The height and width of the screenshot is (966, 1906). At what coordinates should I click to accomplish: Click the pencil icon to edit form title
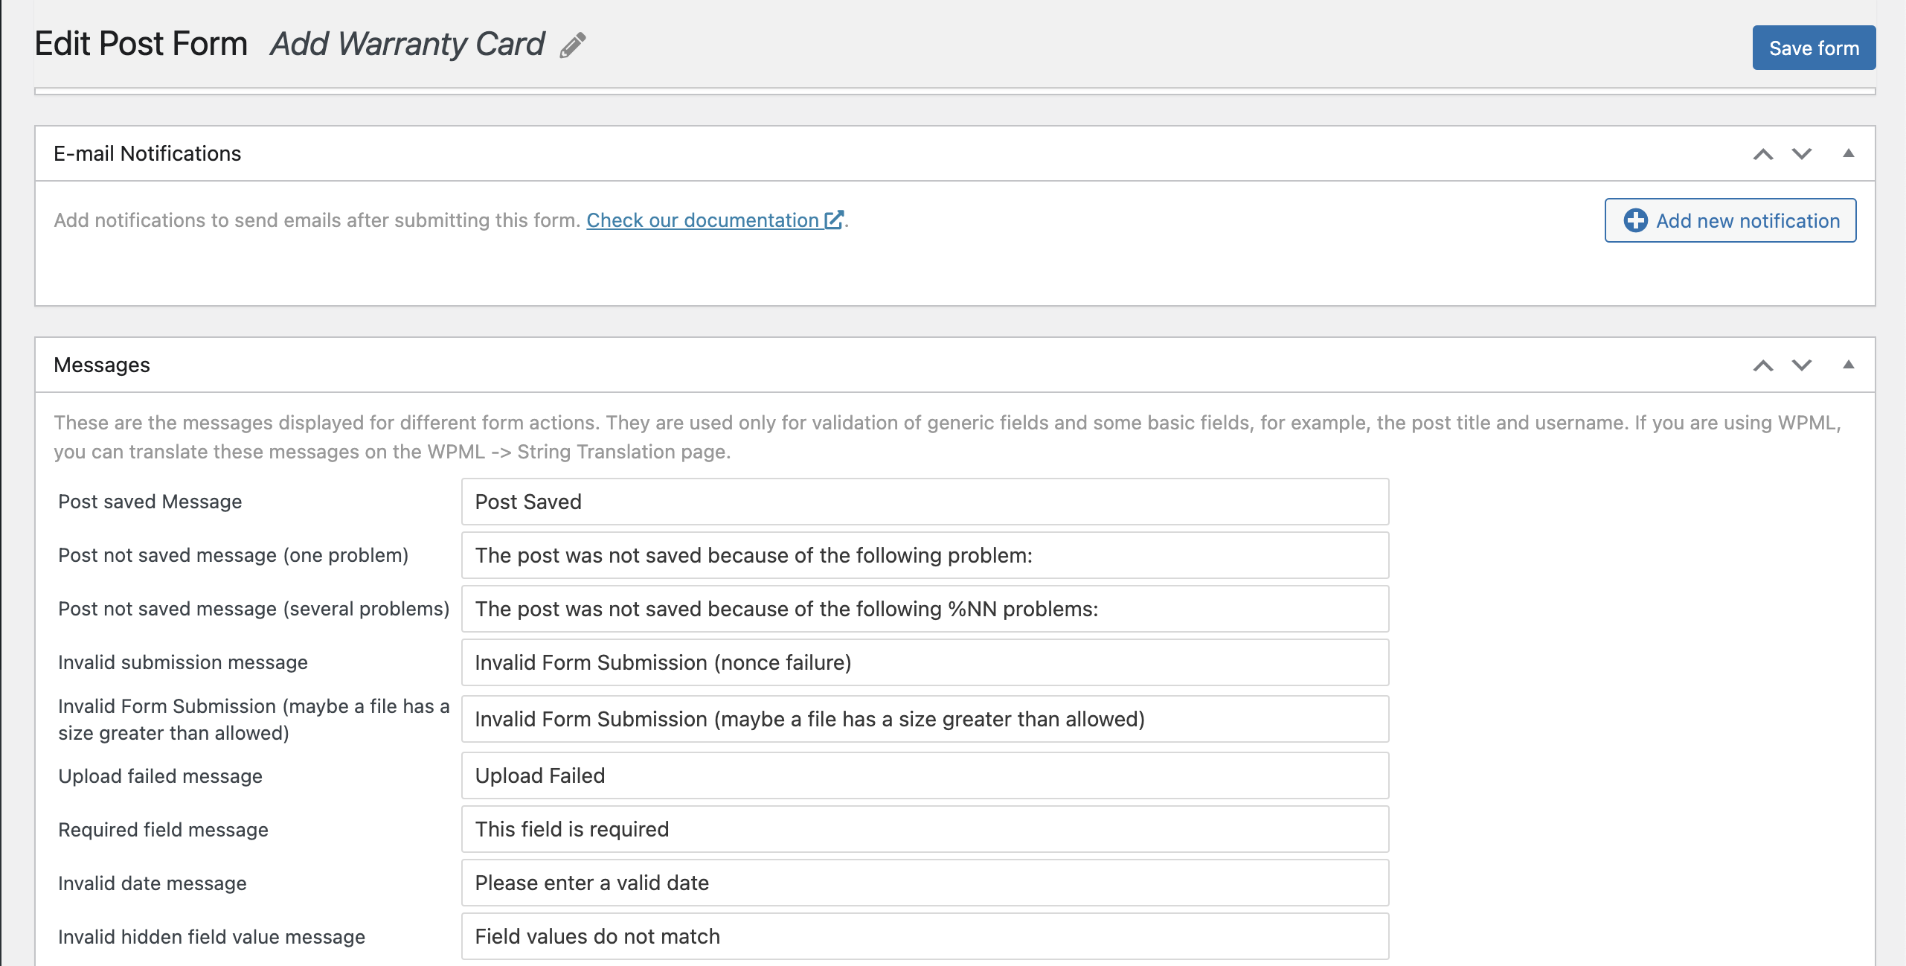[x=573, y=45]
